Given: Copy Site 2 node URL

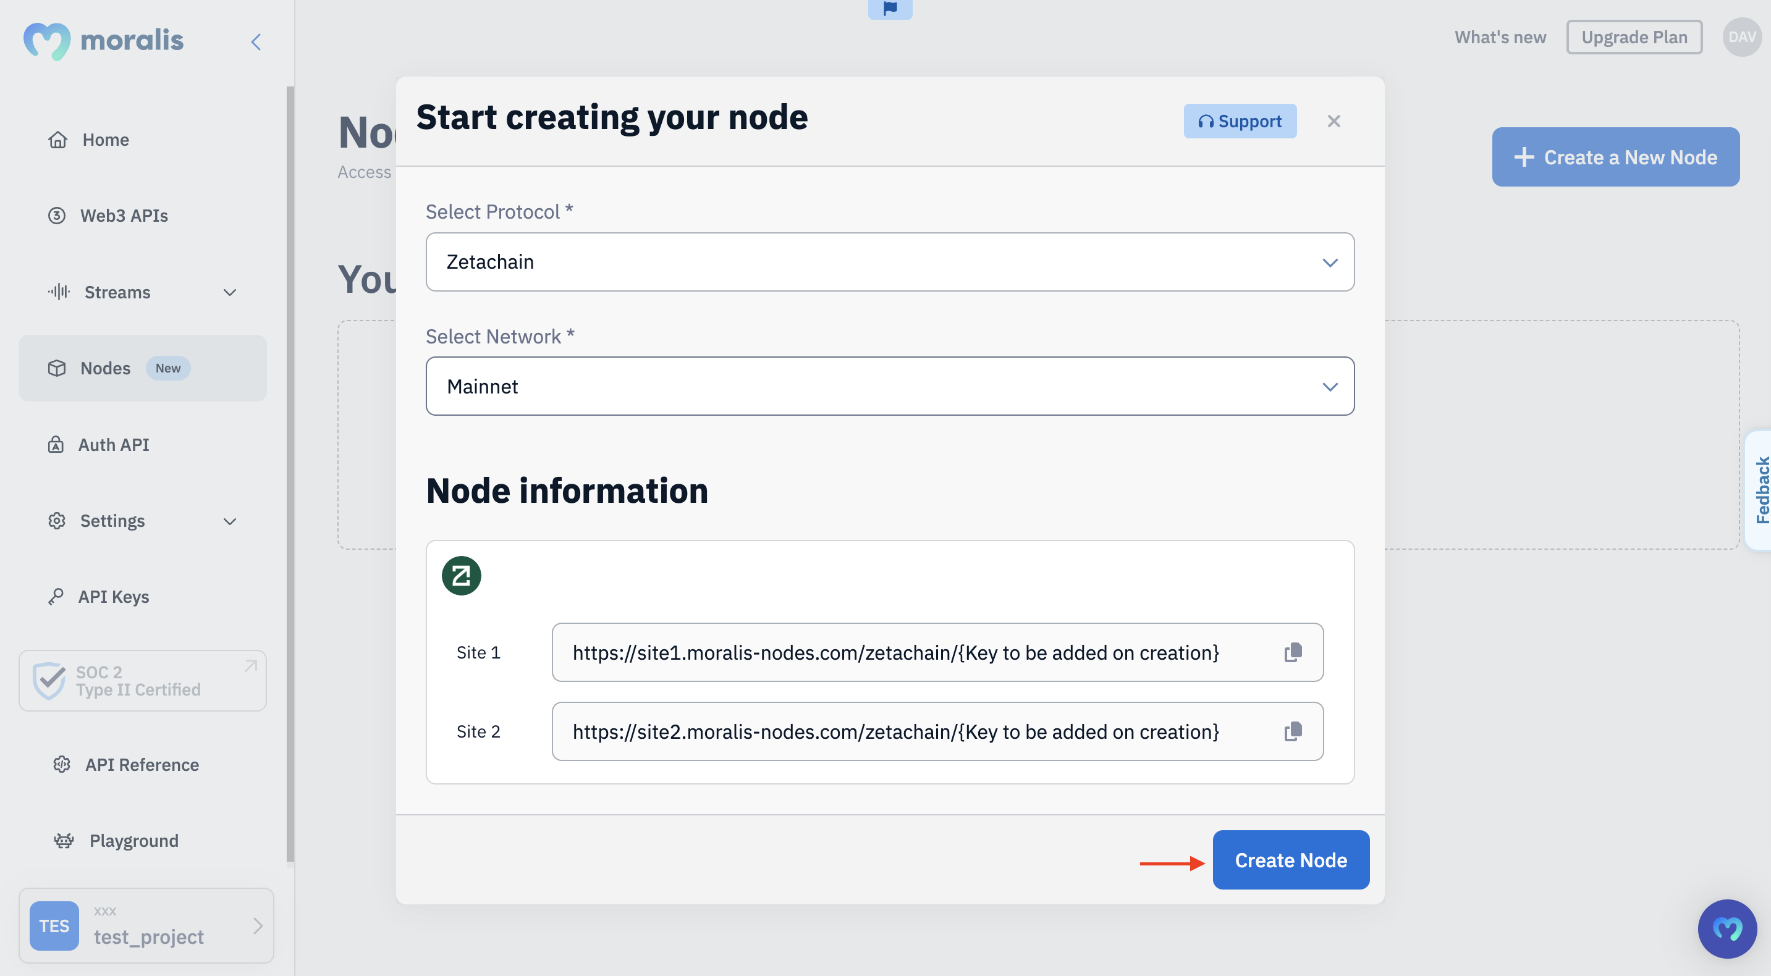Looking at the screenshot, I should point(1293,731).
